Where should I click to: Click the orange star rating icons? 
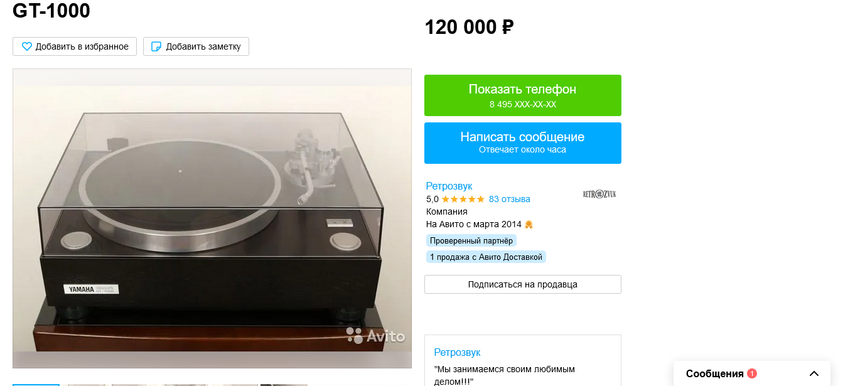(x=463, y=199)
